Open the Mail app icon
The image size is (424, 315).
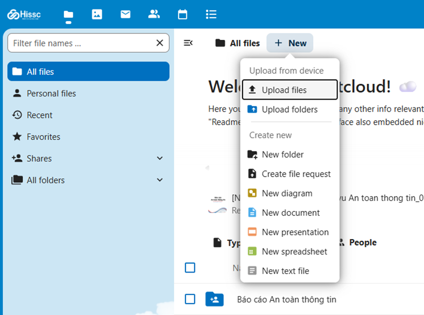[x=125, y=14]
